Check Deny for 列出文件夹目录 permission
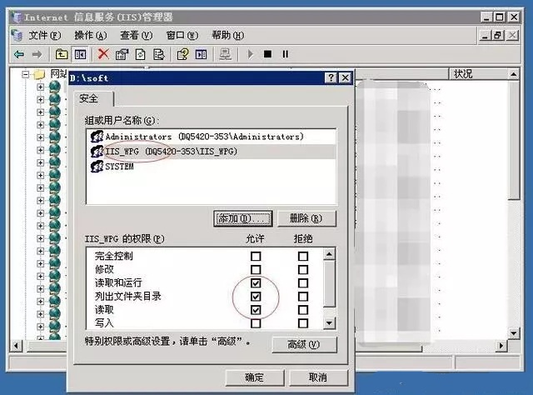The width and height of the screenshot is (533, 395). click(302, 296)
